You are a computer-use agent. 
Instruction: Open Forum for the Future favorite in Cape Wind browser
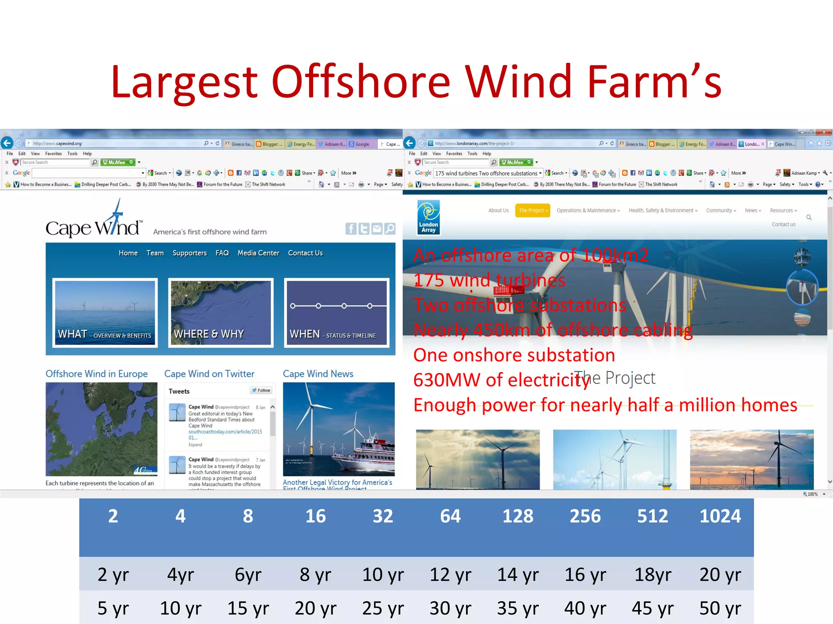pyautogui.click(x=220, y=184)
